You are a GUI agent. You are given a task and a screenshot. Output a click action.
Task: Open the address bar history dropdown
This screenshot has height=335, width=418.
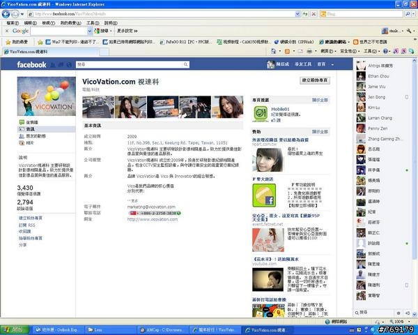297,14
